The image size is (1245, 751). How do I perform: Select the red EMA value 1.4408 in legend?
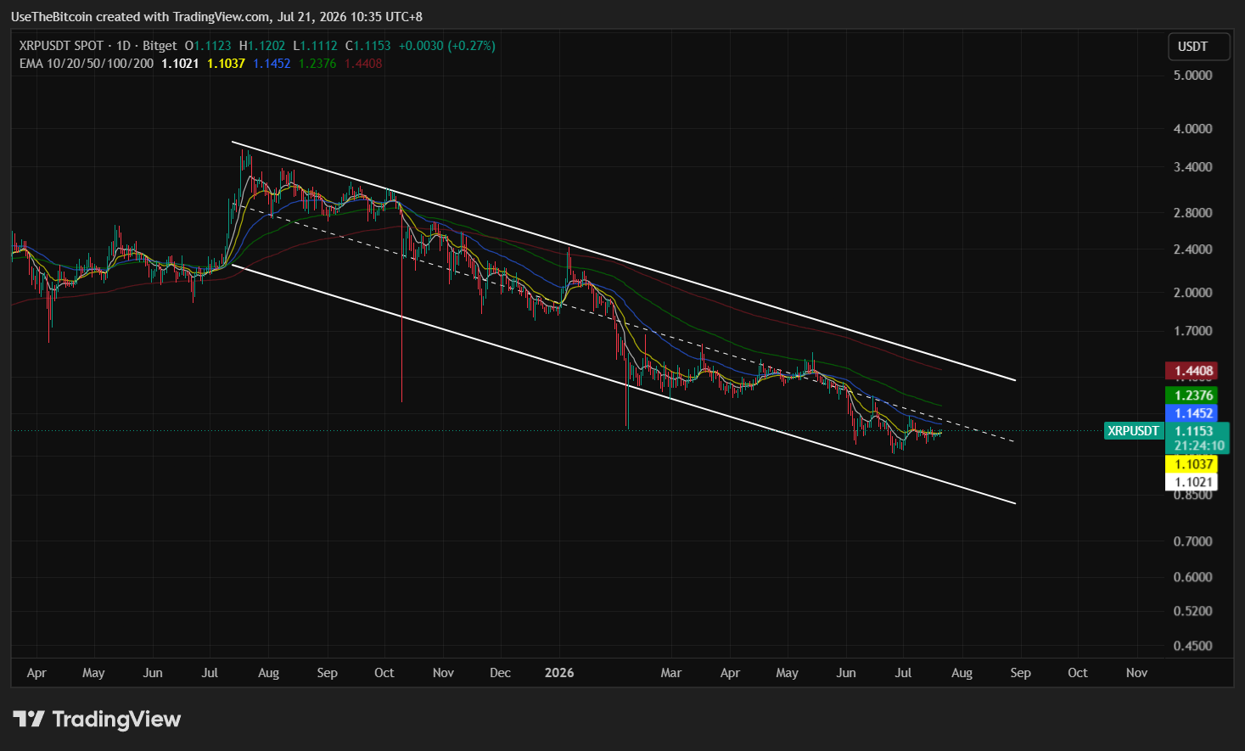point(363,64)
